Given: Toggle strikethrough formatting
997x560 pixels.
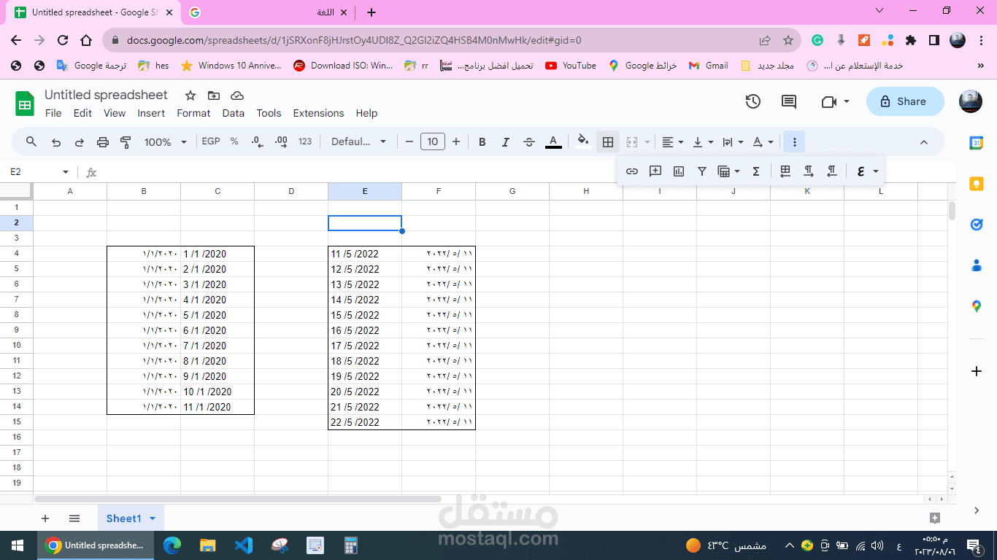Looking at the screenshot, I should click(x=529, y=141).
